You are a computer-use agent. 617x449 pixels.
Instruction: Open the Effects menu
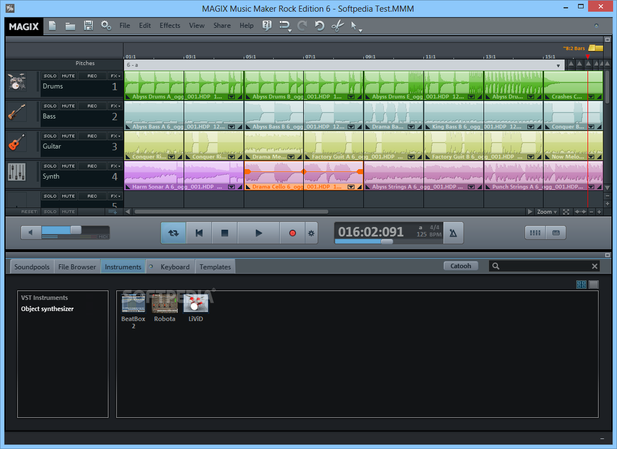pyautogui.click(x=170, y=26)
